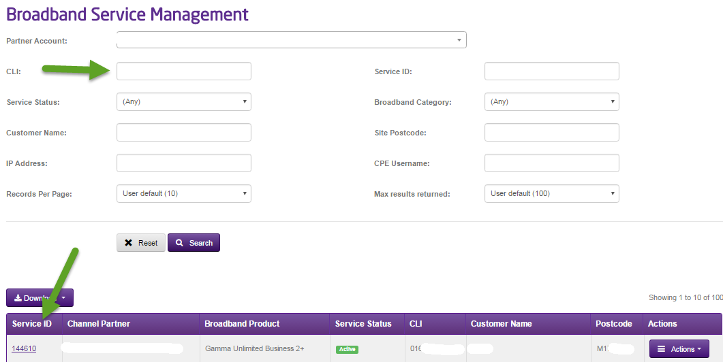Click the green Active status badge
Screen dimensions: 723x362
coord(347,349)
